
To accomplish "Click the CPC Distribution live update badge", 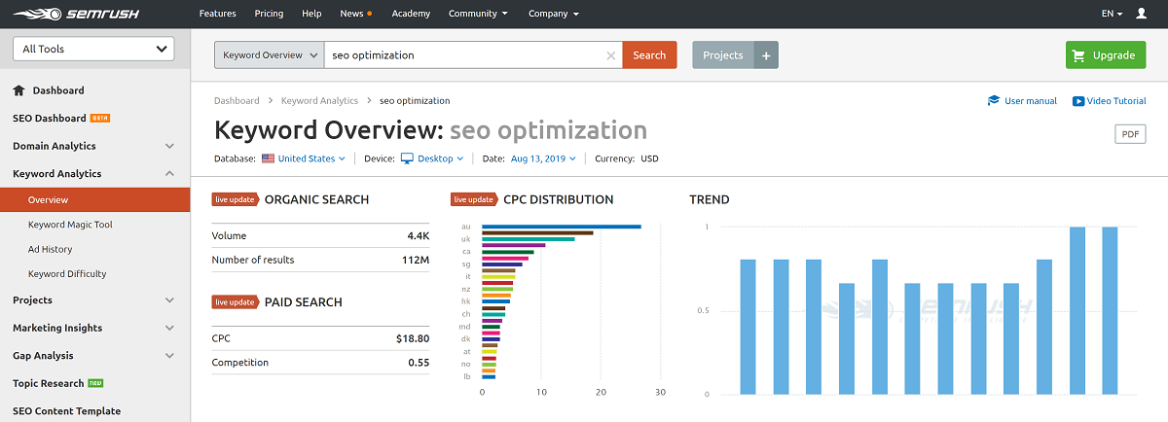I will 474,199.
